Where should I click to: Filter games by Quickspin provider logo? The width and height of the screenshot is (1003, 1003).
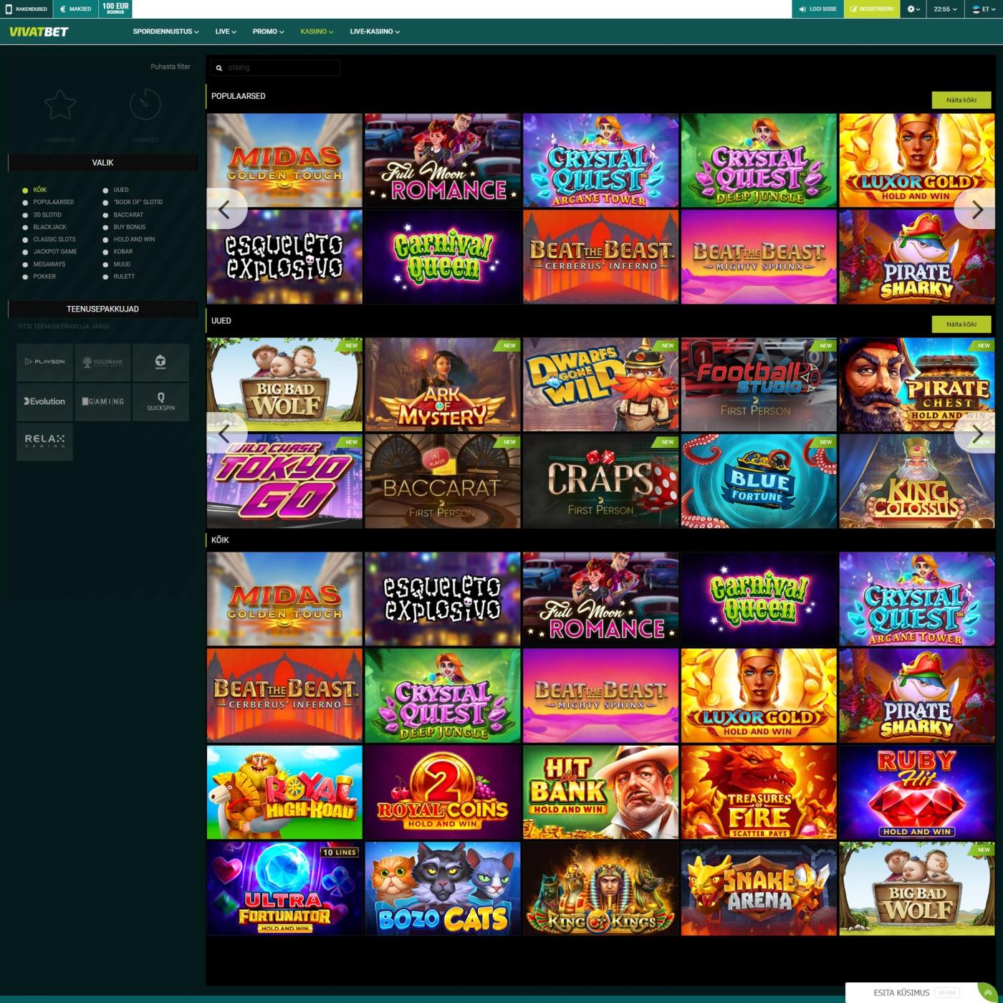[160, 402]
